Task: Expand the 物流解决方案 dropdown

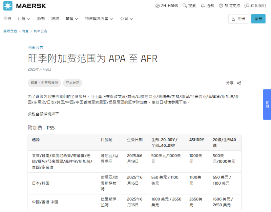Action: (x=99, y=19)
